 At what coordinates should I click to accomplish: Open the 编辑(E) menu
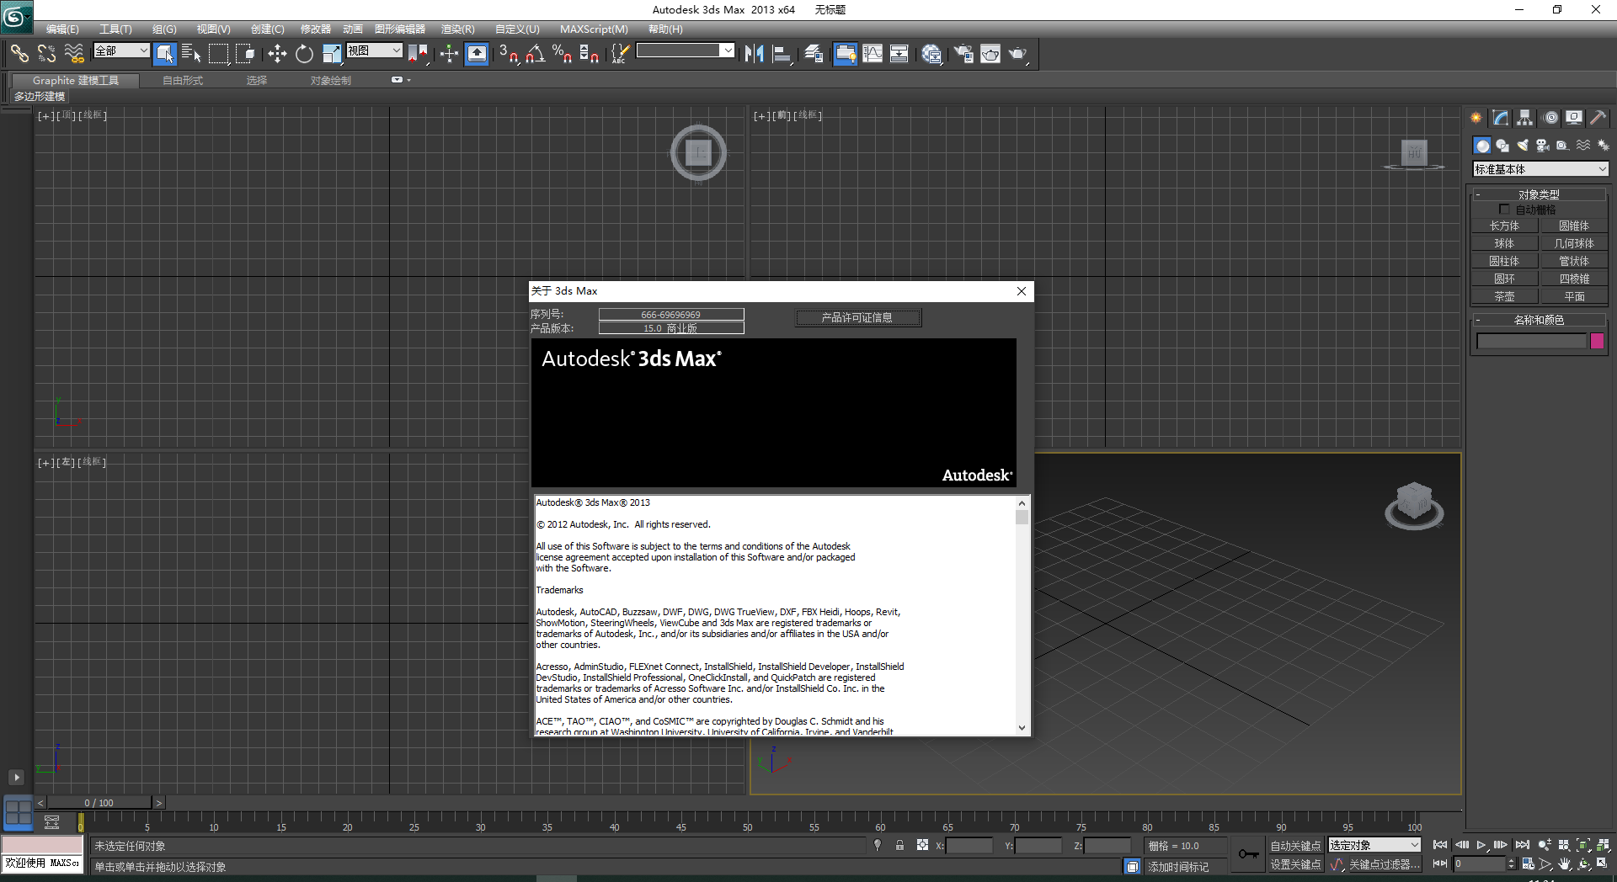tap(61, 29)
